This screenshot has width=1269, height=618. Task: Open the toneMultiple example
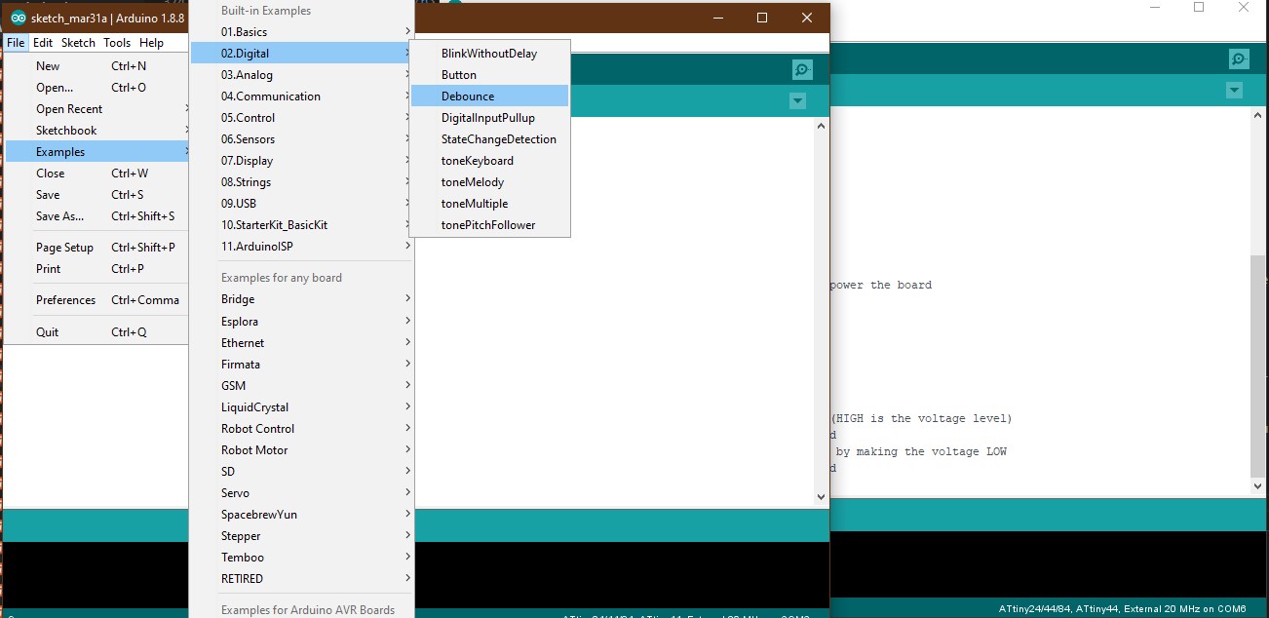click(x=489, y=204)
